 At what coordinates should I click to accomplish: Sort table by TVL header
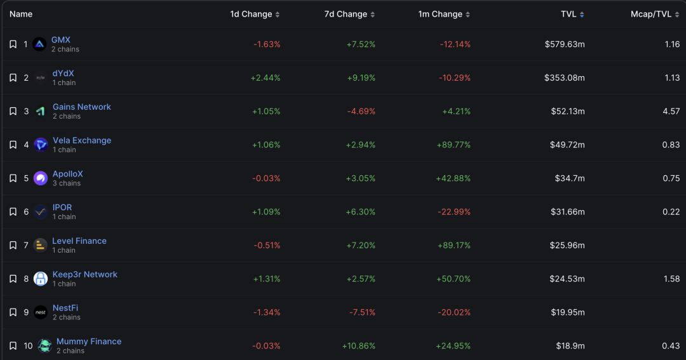click(x=572, y=14)
